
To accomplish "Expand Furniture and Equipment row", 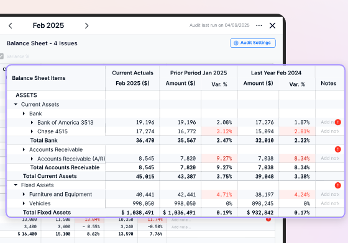I will (24, 194).
